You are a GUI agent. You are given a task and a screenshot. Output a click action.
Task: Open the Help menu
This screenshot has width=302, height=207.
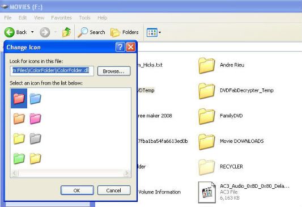click(102, 18)
